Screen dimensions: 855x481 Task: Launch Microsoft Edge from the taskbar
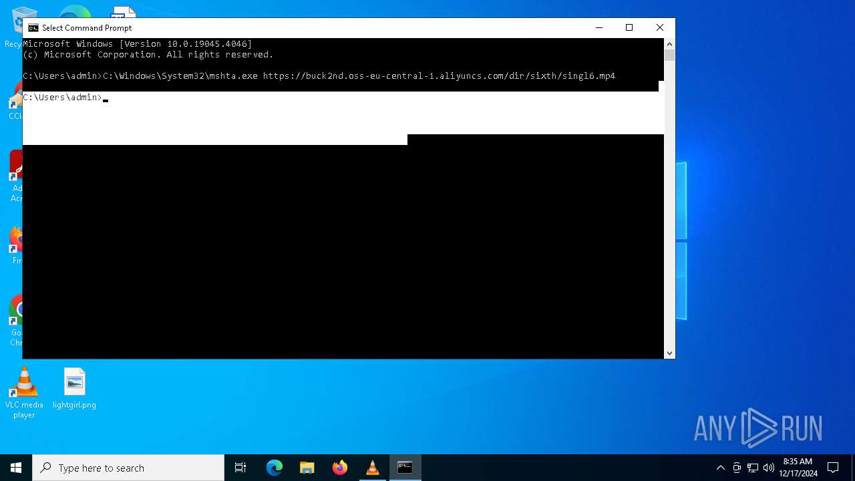(x=275, y=468)
